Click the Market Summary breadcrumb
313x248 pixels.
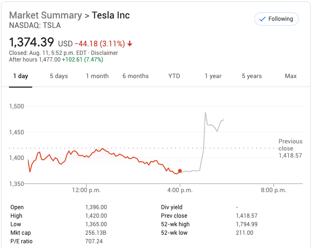[45, 15]
